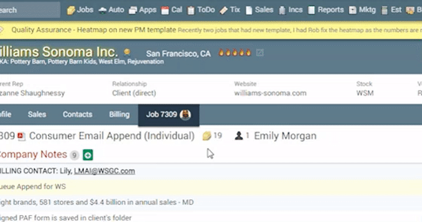
Task: Switch to the Sales tab
Action: [x=37, y=115]
